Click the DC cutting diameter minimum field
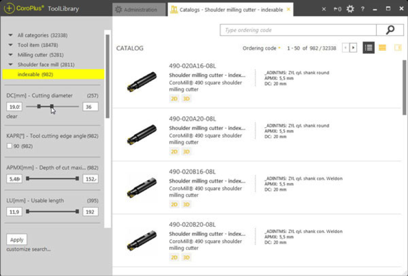408x276 pixels. 14,107
